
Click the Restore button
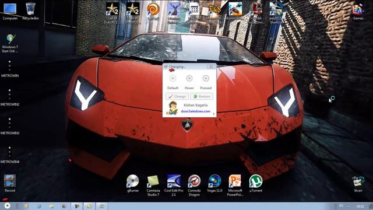tap(202, 96)
